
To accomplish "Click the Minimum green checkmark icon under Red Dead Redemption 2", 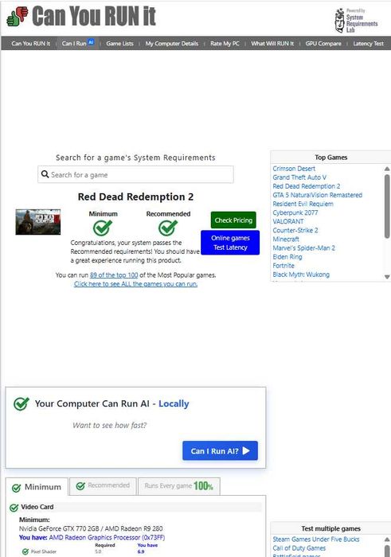I will point(103,228).
